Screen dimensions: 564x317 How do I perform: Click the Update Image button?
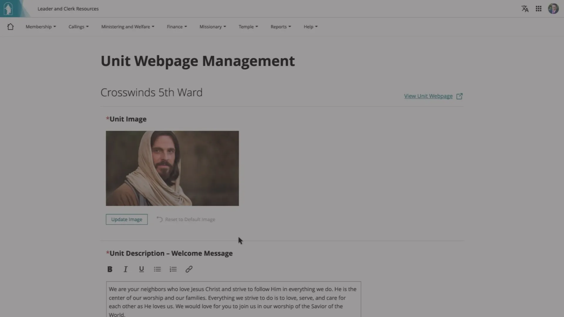point(127,220)
